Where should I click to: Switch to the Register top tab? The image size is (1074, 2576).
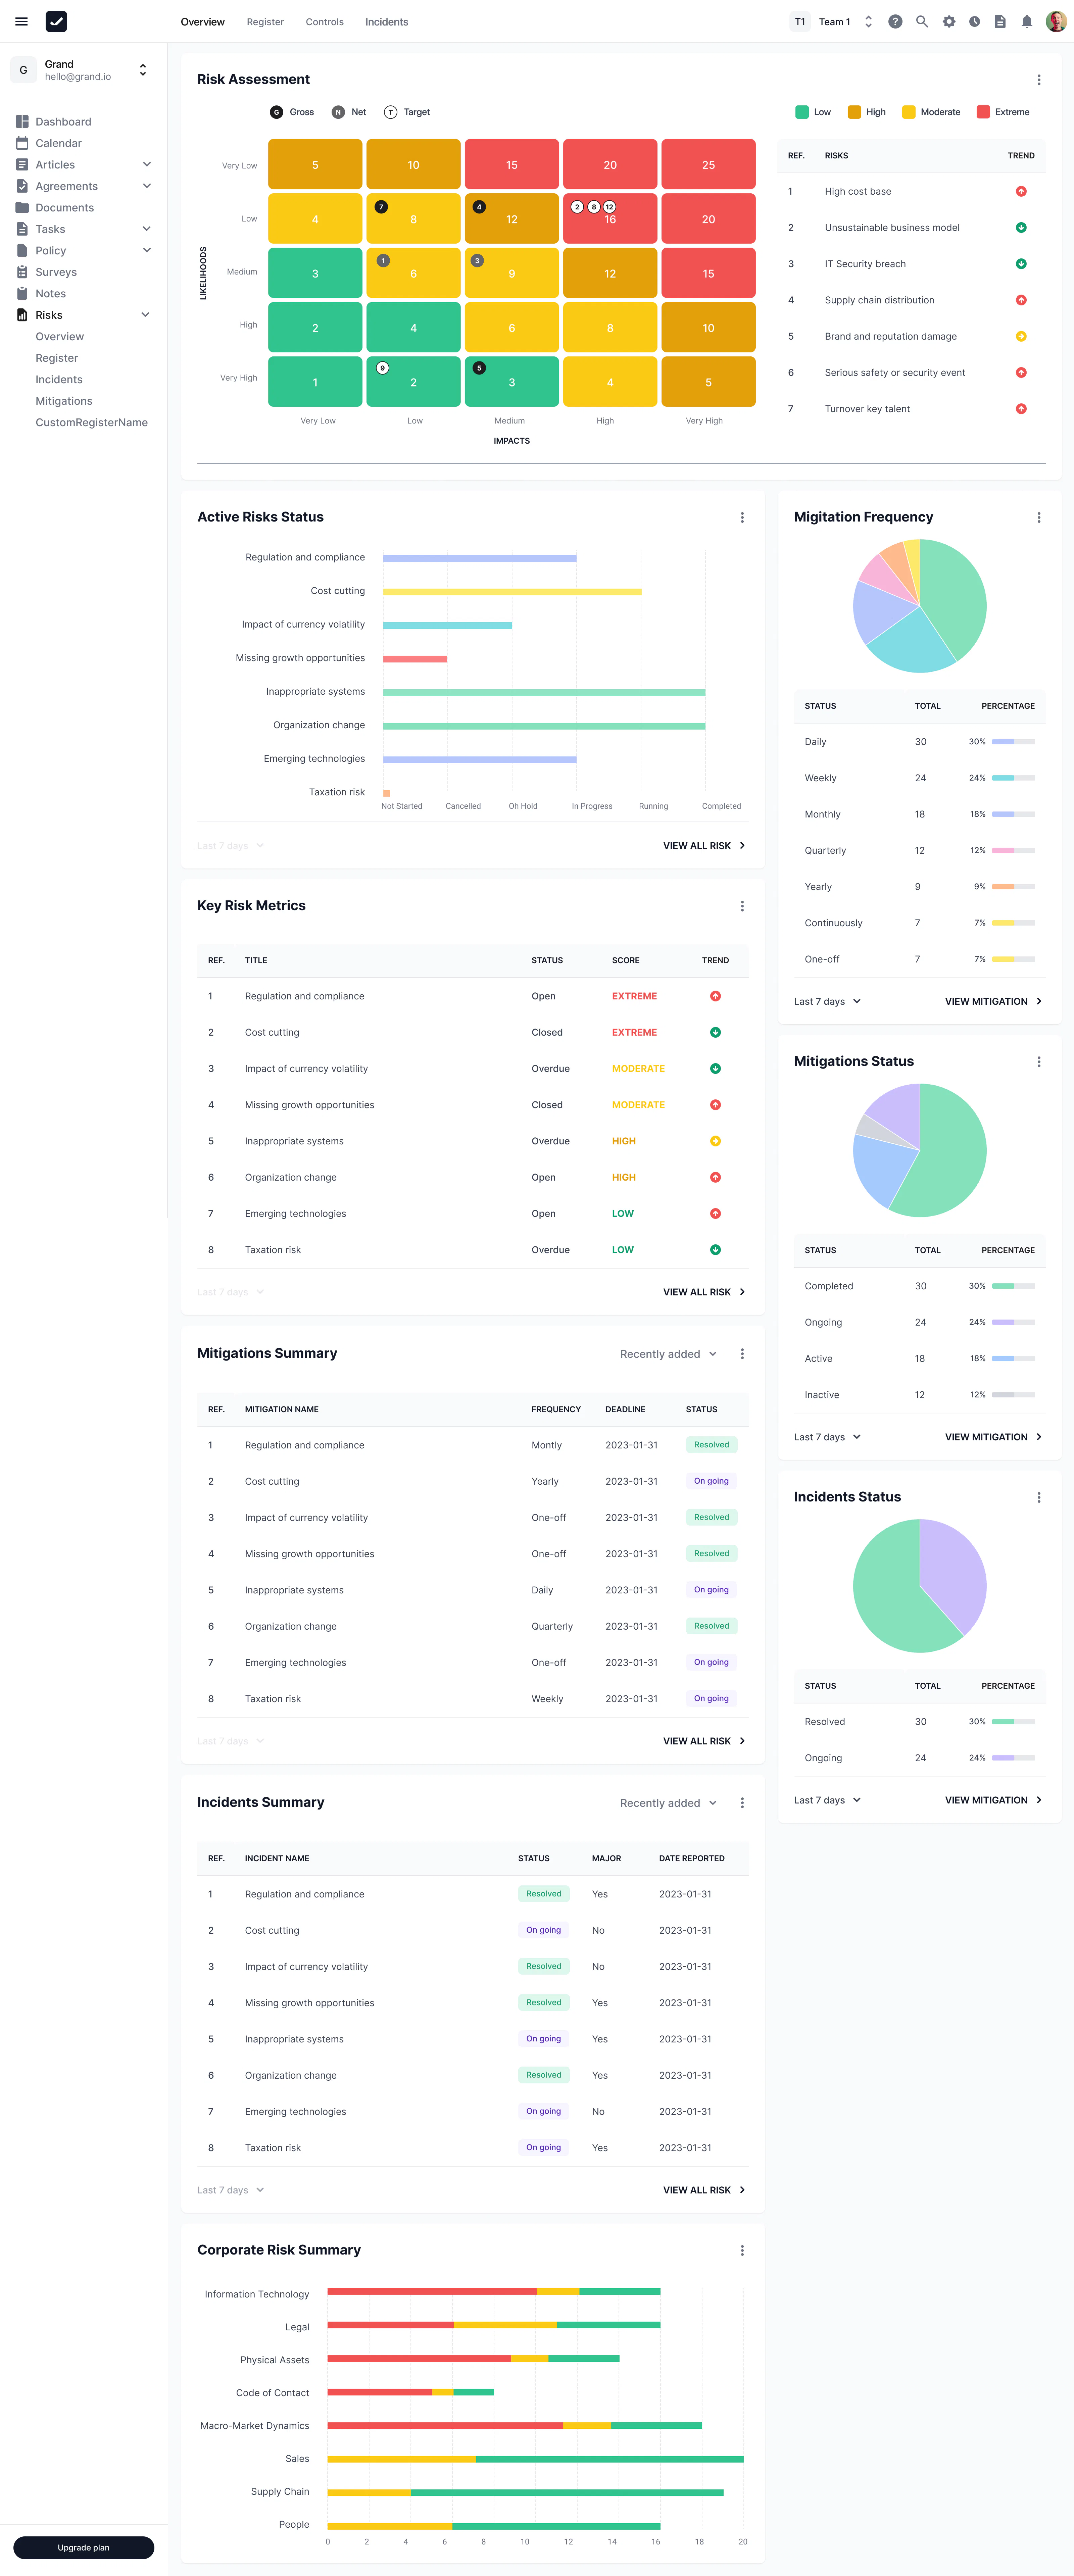(x=265, y=22)
